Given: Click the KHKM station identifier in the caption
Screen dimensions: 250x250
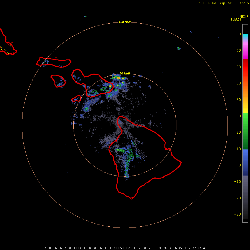Looking at the screenshot, I should click(x=163, y=248).
